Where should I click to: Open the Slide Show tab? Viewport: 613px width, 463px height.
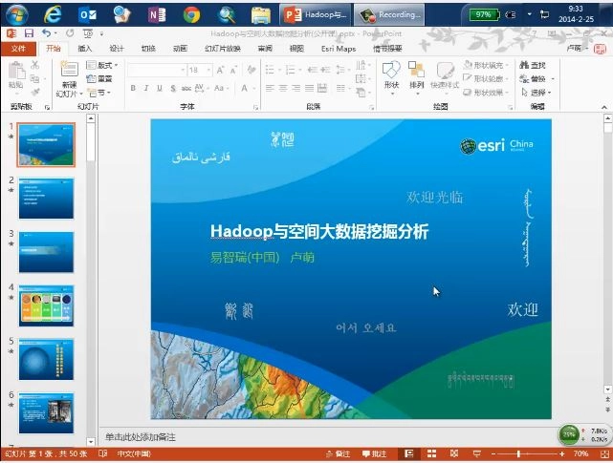coord(223,49)
